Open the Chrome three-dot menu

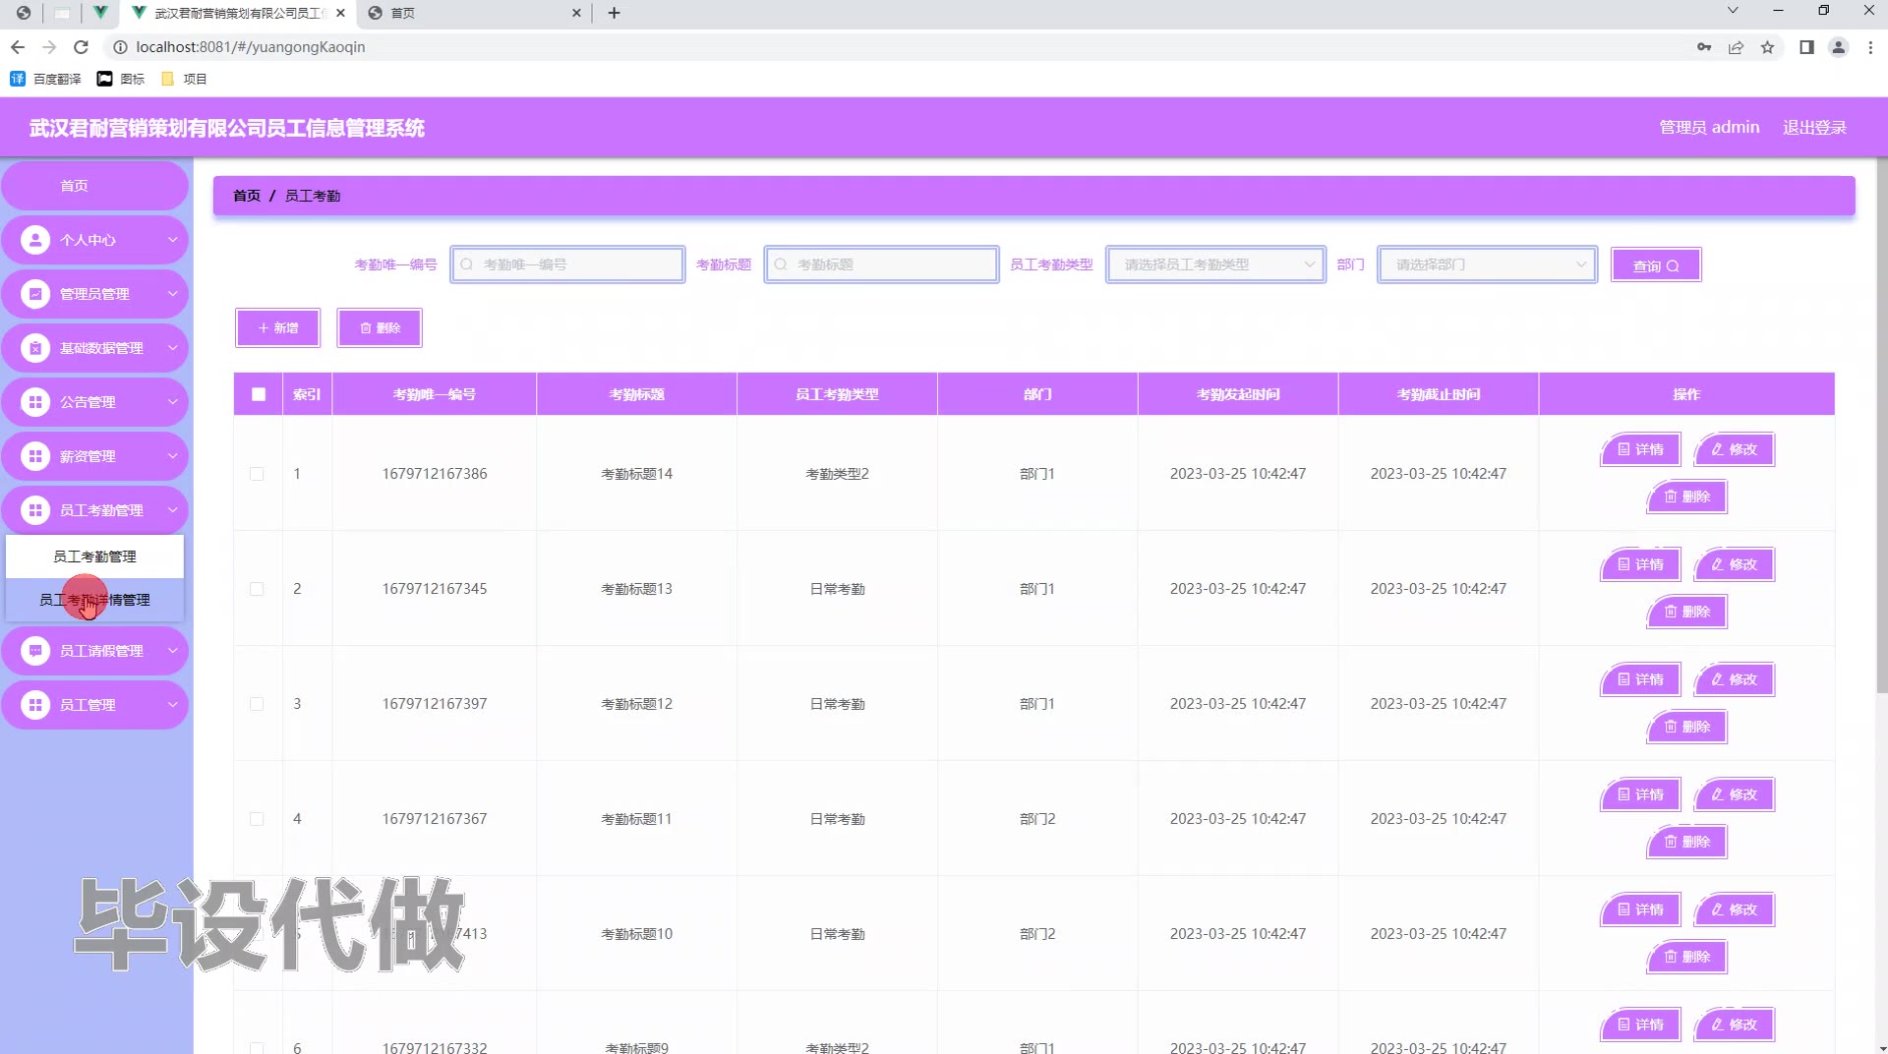pos(1870,47)
